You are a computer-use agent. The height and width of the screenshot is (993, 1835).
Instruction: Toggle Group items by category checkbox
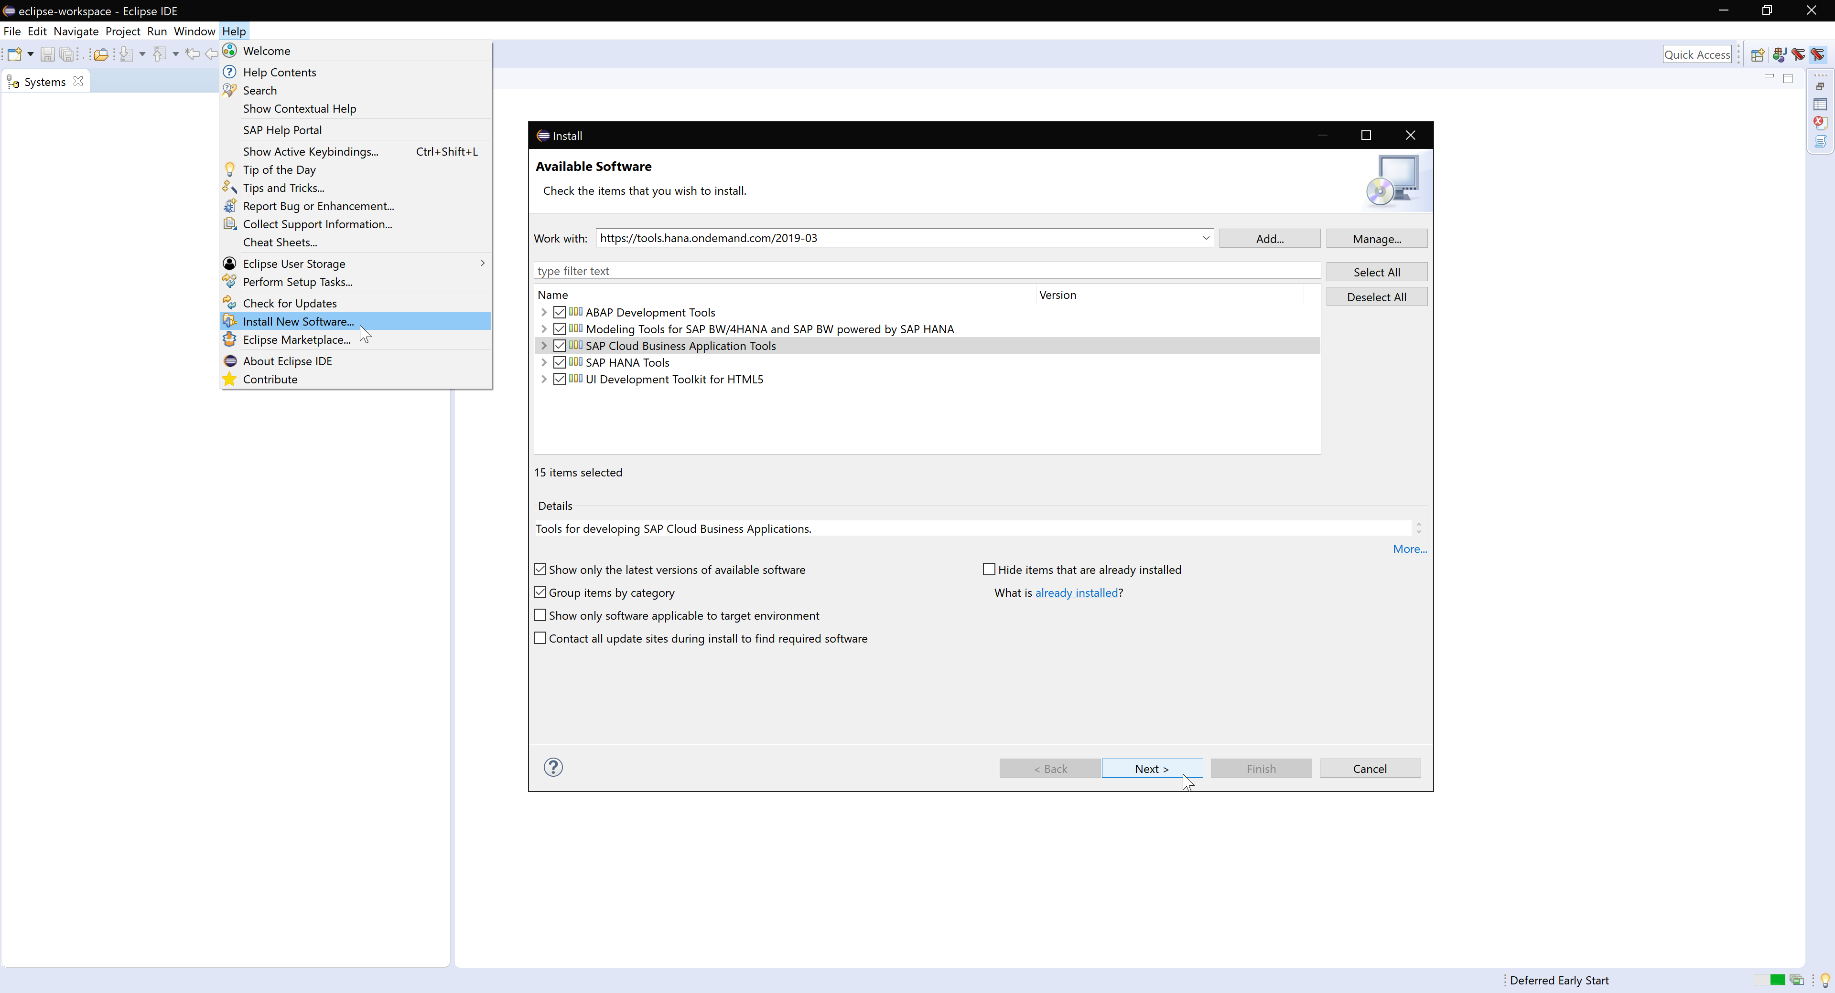coord(540,592)
